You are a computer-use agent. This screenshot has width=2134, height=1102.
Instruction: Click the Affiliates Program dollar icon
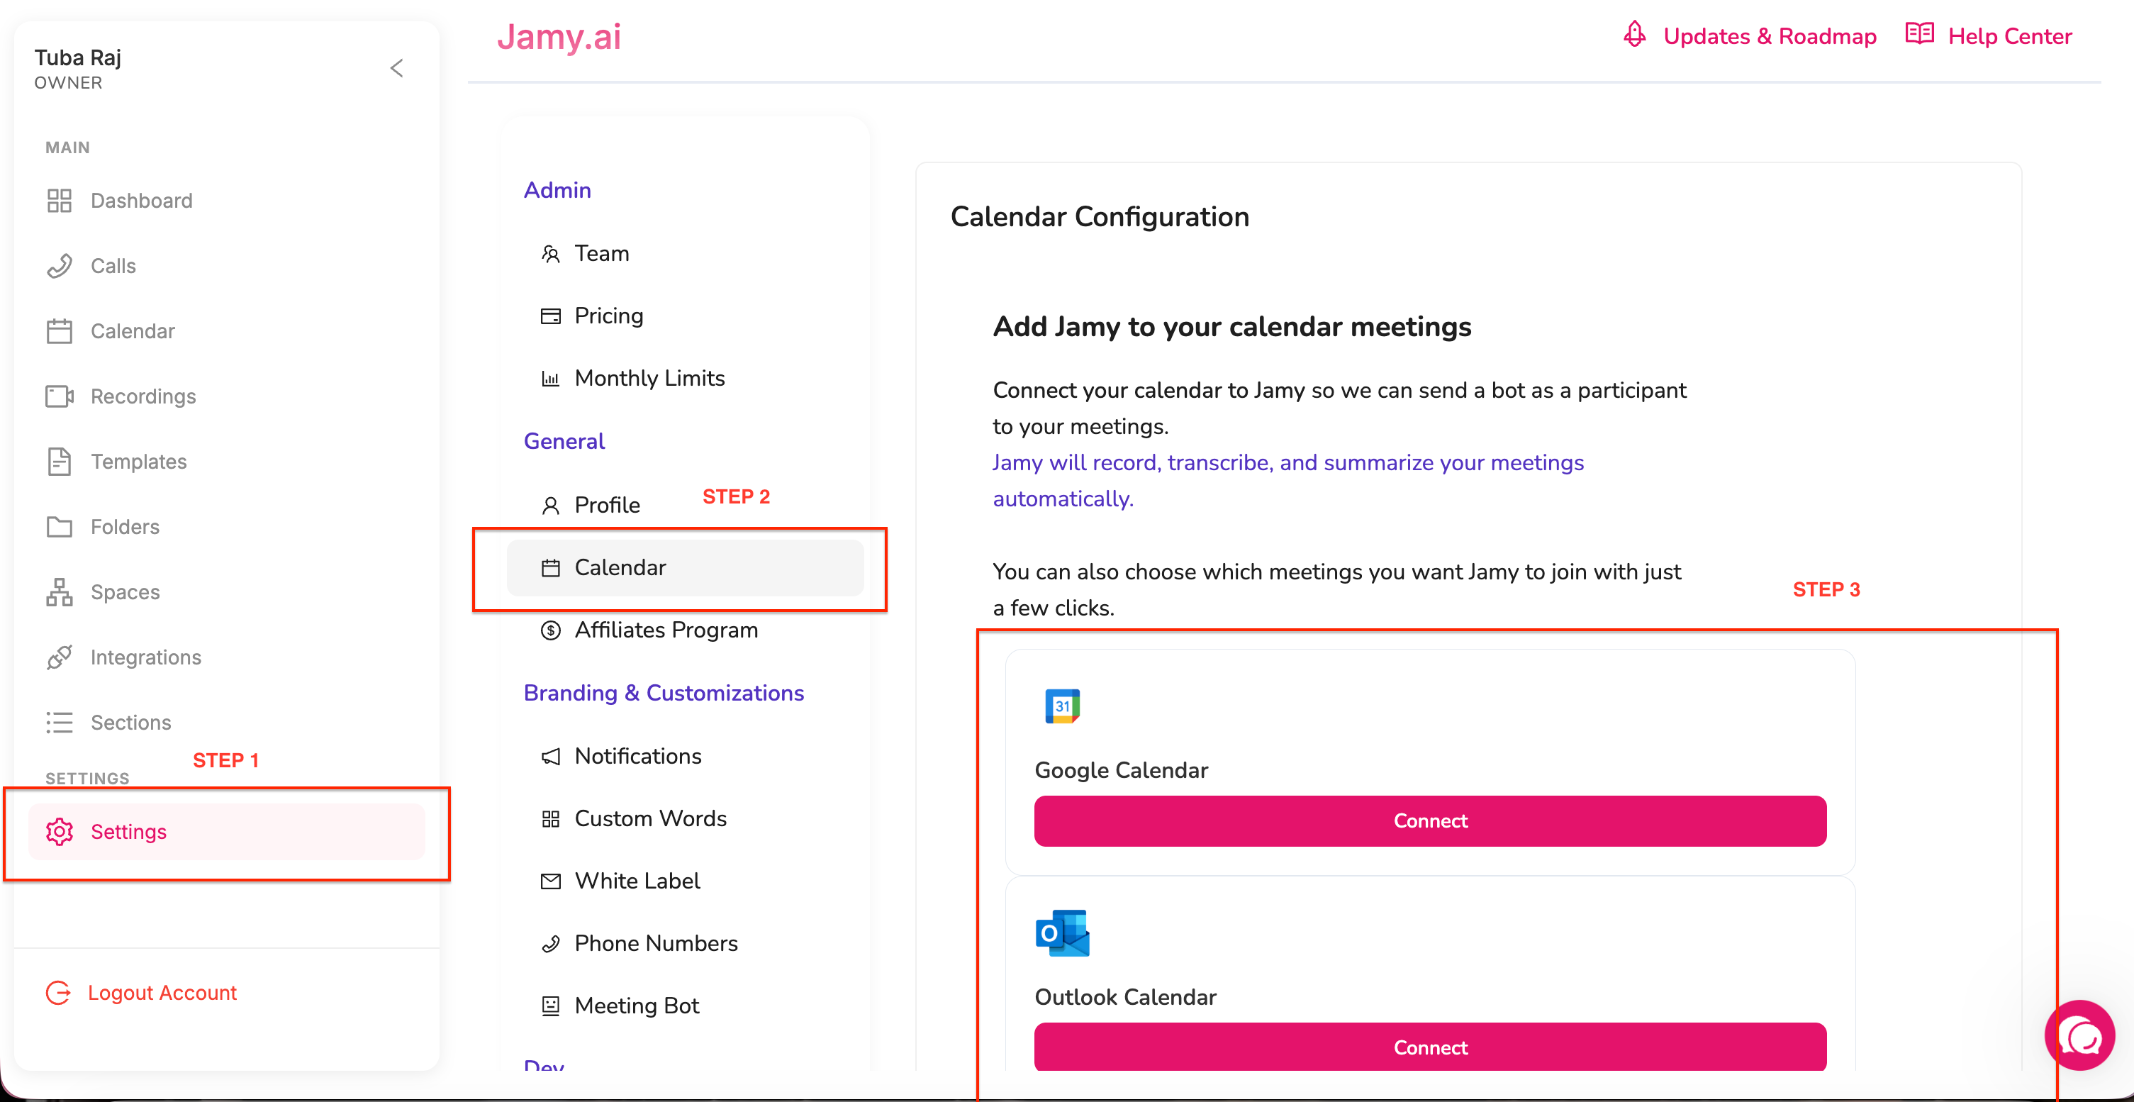[550, 630]
